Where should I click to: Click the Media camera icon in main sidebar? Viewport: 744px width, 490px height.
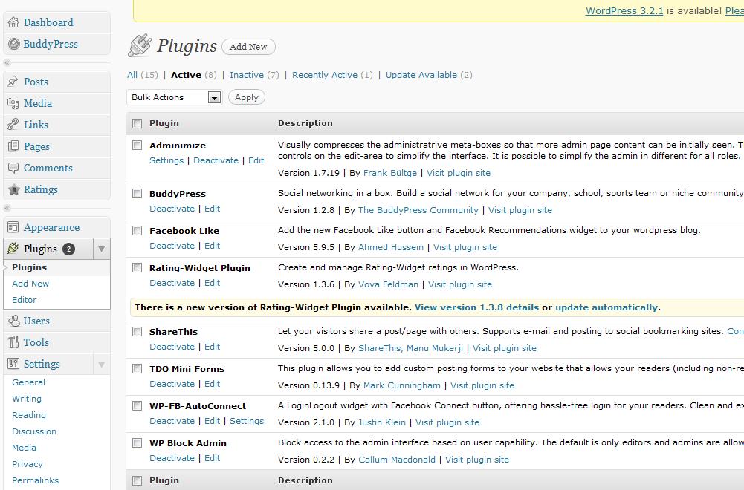(13, 103)
